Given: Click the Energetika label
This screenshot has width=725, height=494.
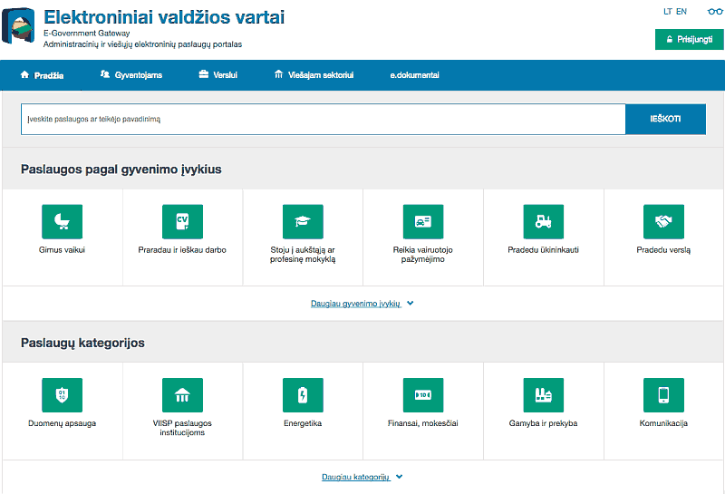Looking at the screenshot, I should coord(303,423).
